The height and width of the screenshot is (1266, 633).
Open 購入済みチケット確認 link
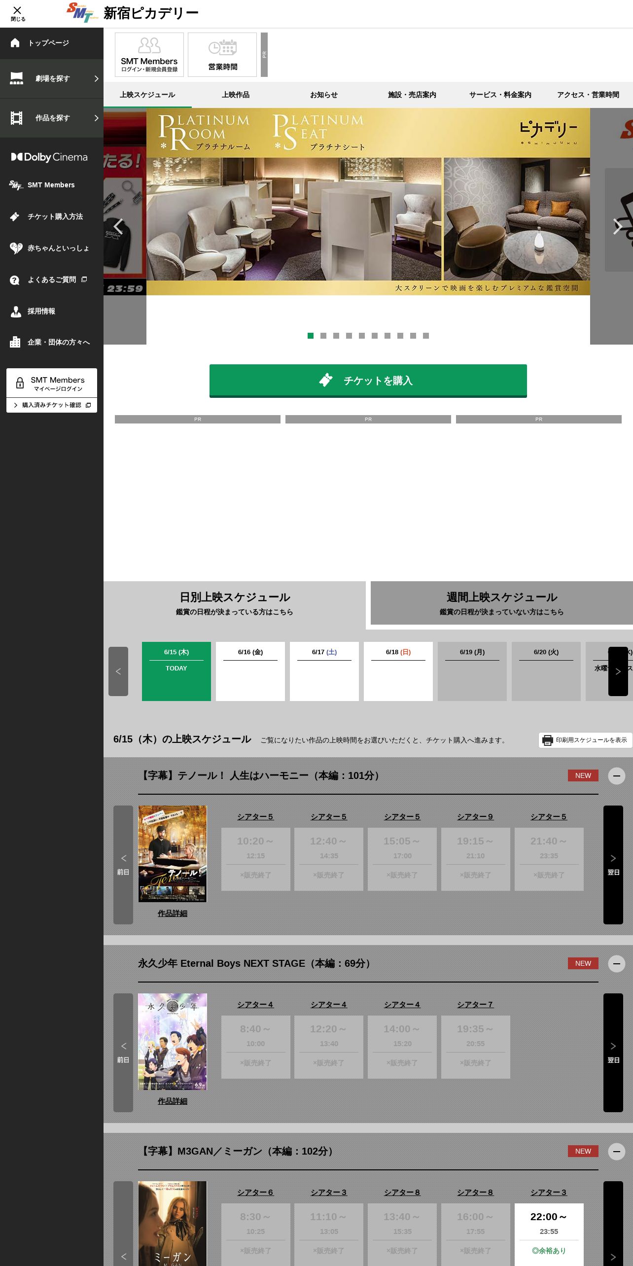point(52,405)
